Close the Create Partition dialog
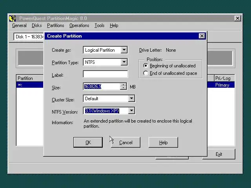Screen dimensions: 251x188 point(202,36)
